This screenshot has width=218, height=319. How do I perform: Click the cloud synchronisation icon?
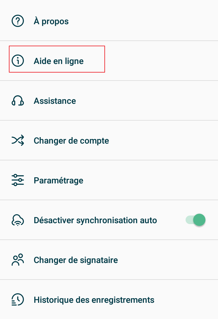18,220
